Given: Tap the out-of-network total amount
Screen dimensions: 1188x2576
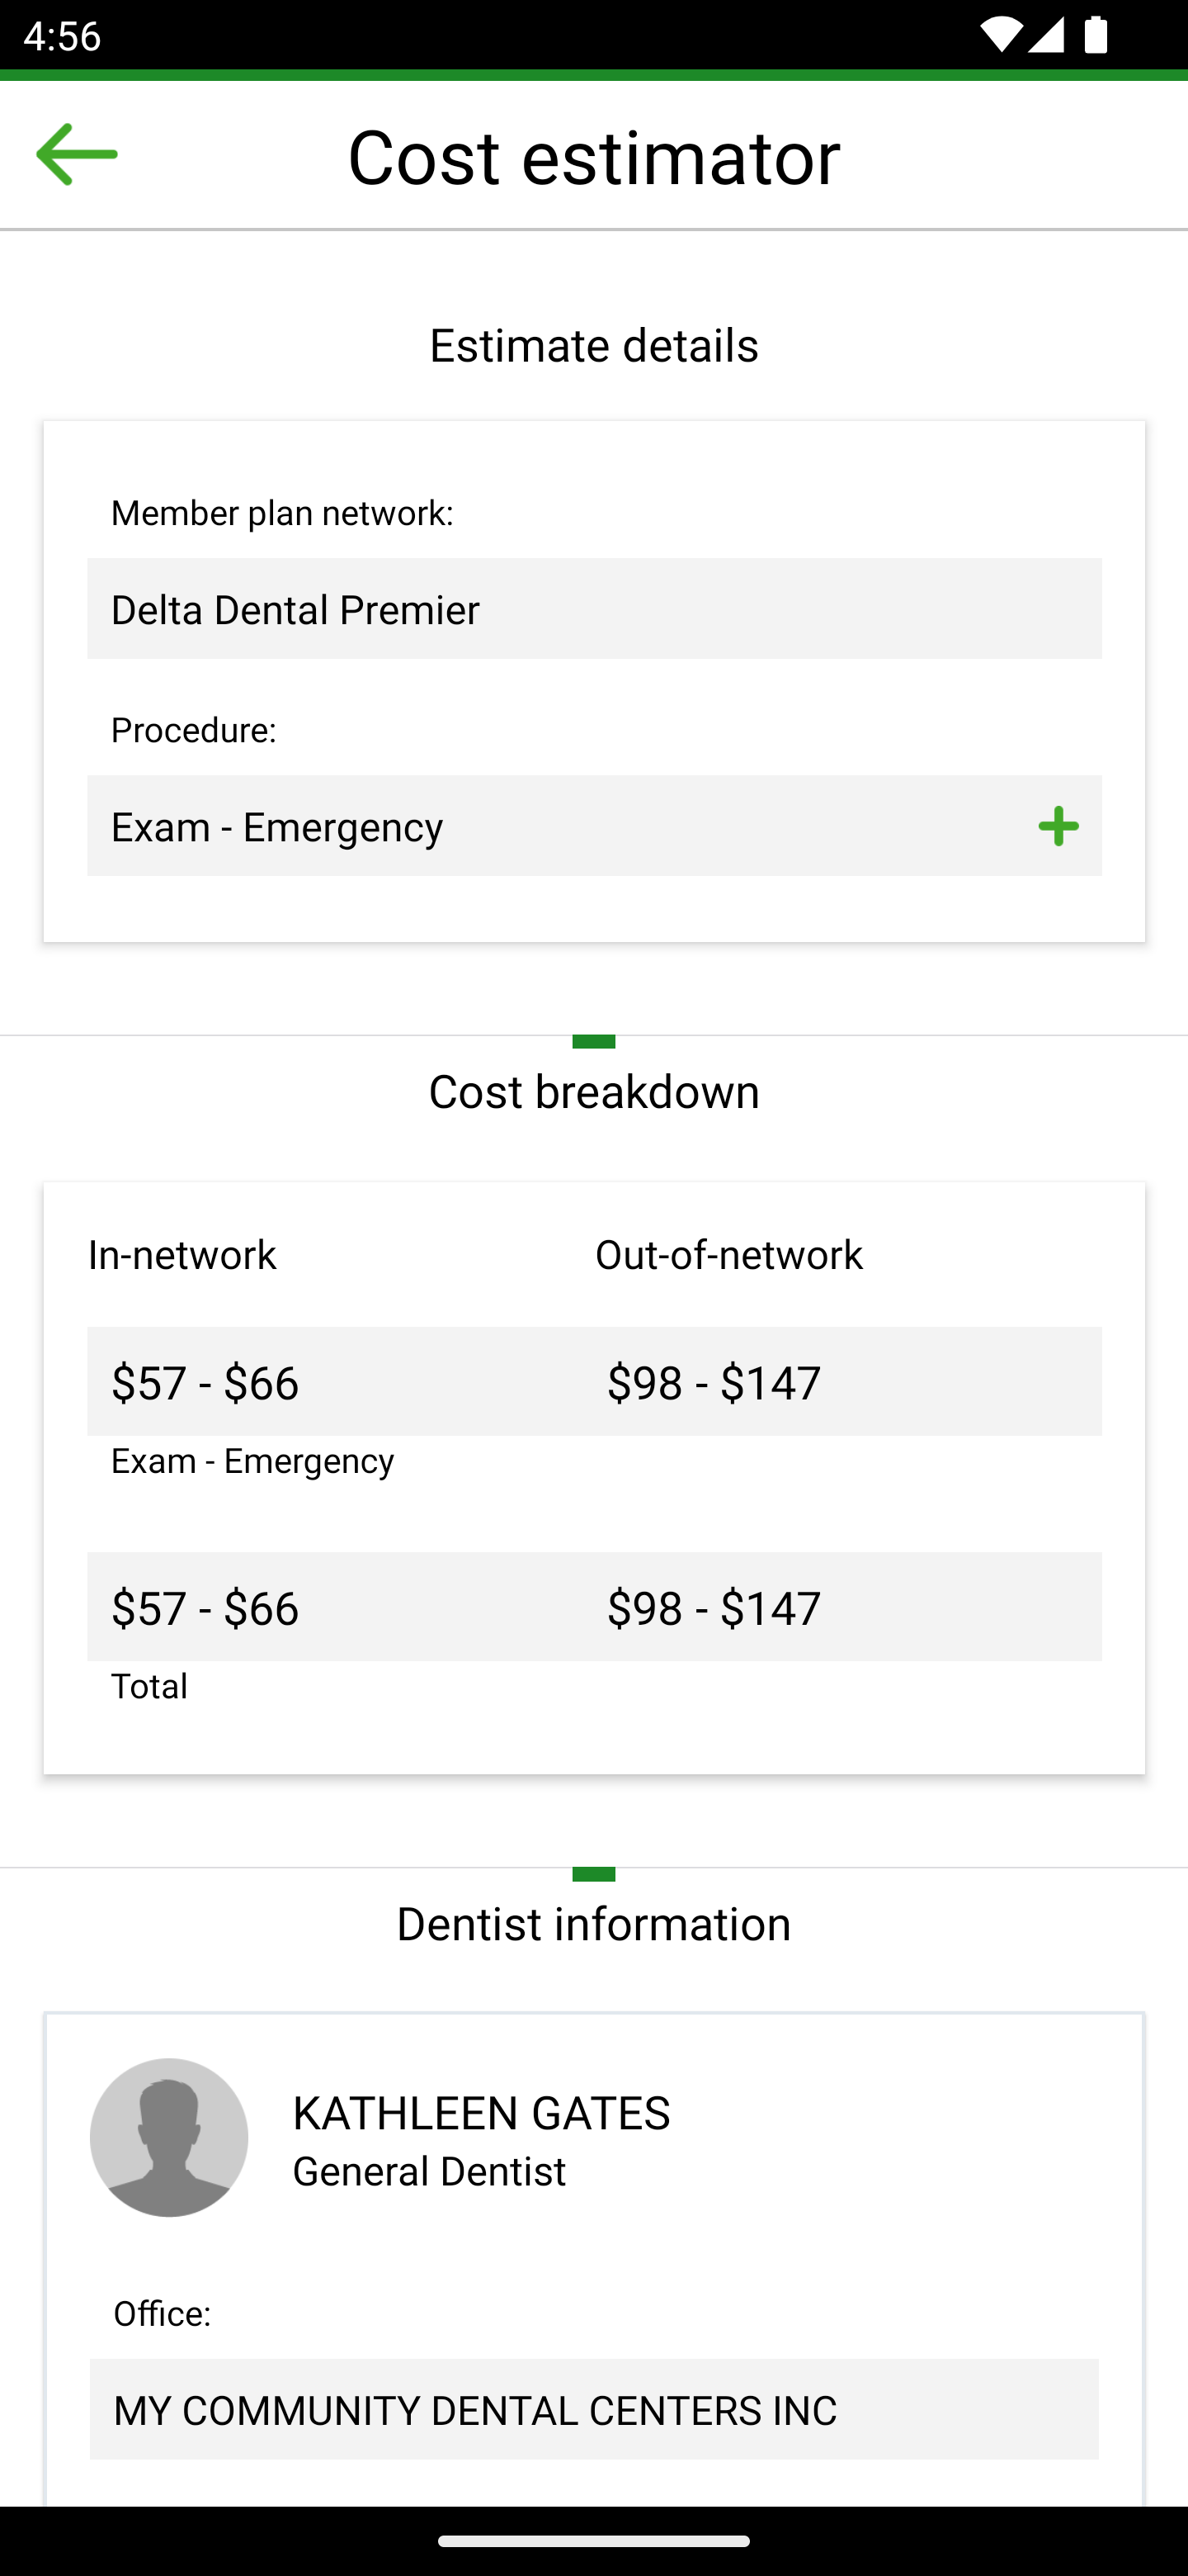Looking at the screenshot, I should click(714, 1608).
